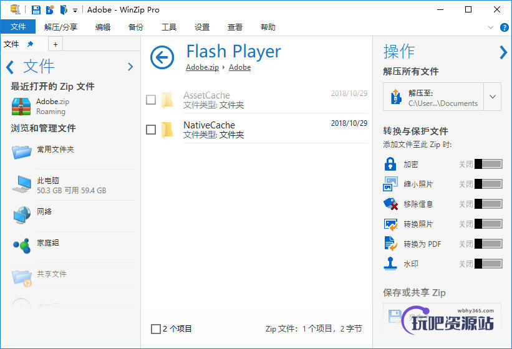Toggle the 缩小照片 switch

click(488, 184)
